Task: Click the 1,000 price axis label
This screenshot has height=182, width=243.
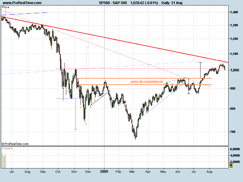Action: [x=235, y=70]
